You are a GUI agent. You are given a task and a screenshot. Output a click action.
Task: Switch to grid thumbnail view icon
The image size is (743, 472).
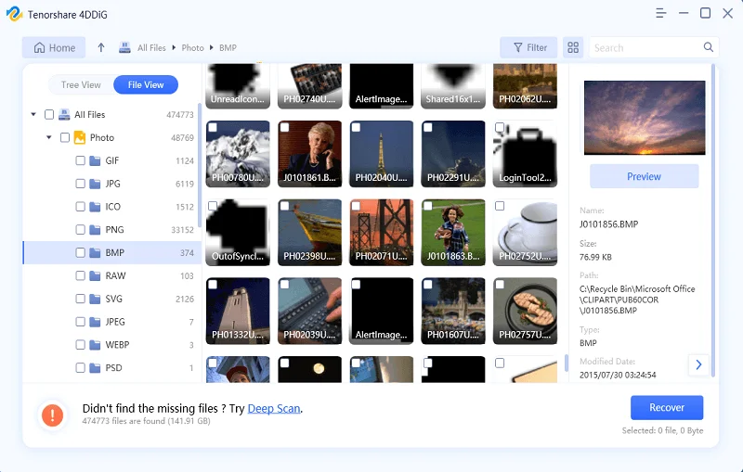coord(573,47)
